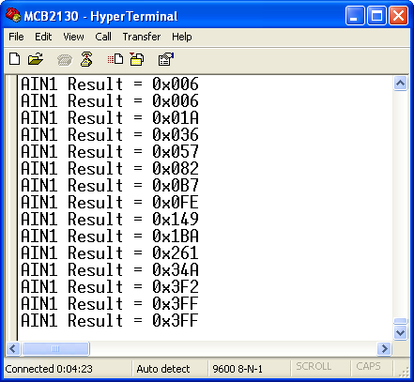Click the line reading 0x057
Viewport: 414px width, 382px height.
(110, 152)
